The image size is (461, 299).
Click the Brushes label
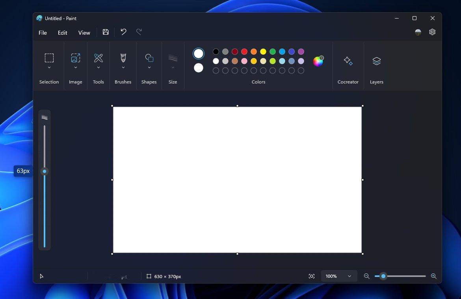(123, 82)
